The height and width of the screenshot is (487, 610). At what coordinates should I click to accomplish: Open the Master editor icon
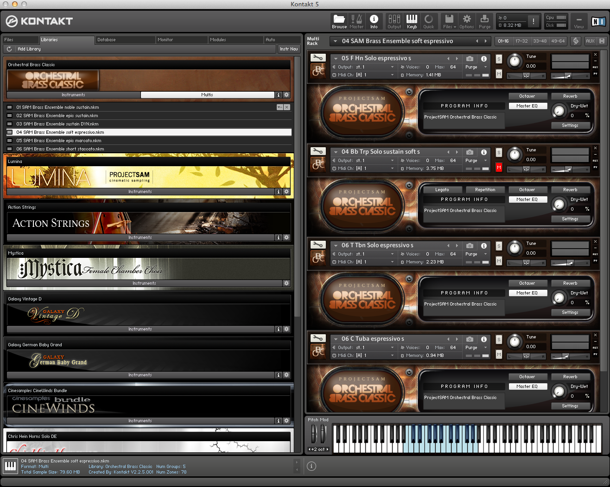[x=356, y=21]
